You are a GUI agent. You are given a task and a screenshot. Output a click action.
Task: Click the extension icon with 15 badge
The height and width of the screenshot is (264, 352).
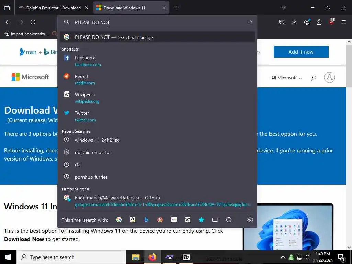332,21
